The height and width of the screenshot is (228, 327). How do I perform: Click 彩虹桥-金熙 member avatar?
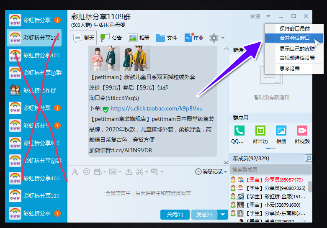click(240, 197)
